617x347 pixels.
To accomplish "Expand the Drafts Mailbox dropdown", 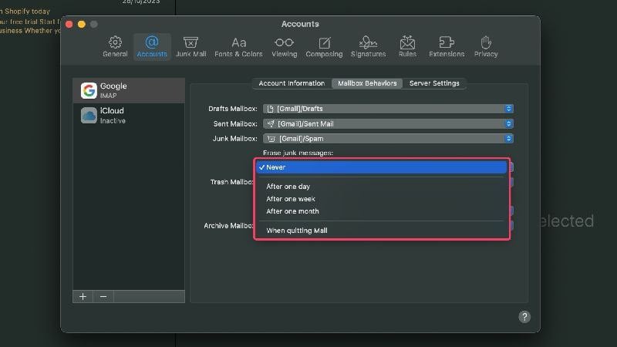I will 388,109.
